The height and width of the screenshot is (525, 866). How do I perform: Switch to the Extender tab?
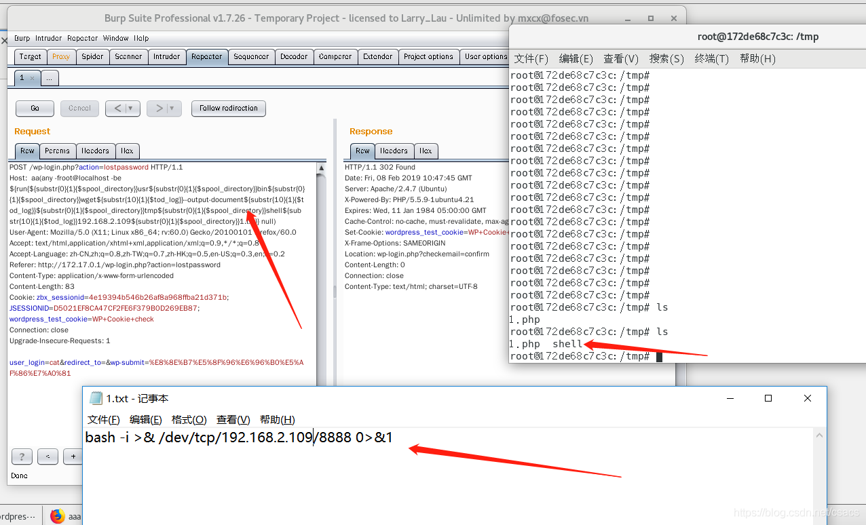point(377,57)
